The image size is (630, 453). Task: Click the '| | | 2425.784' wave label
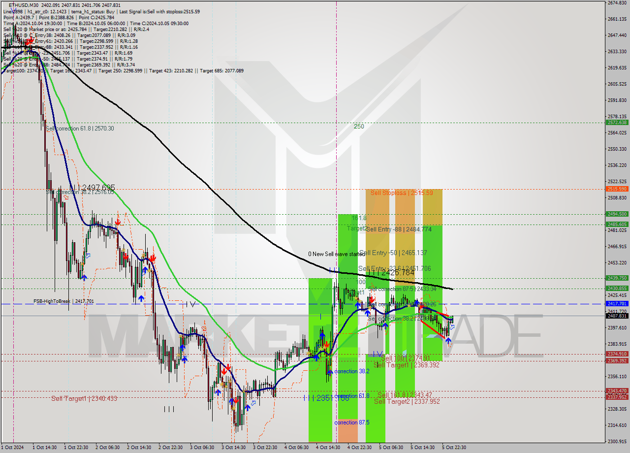coord(392,272)
